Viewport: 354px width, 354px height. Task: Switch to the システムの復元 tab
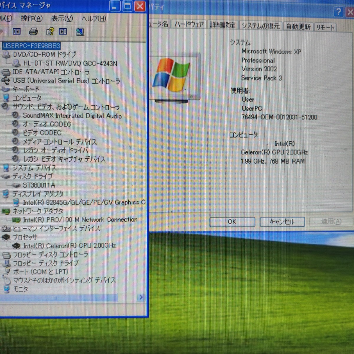(260, 26)
